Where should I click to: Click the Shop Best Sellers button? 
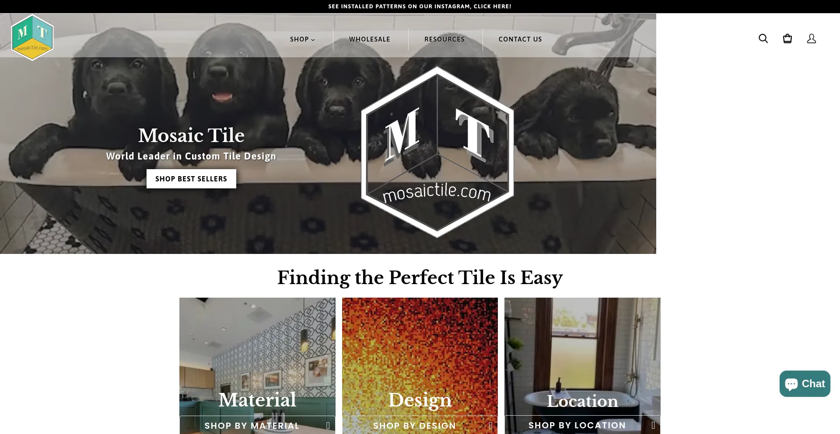click(x=191, y=179)
